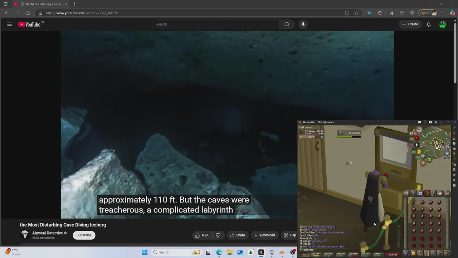Open Outlook from the taskbar
This screenshot has width=458, height=258.
point(240,252)
